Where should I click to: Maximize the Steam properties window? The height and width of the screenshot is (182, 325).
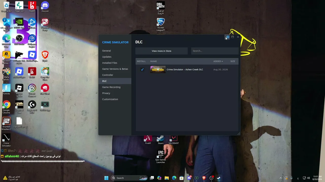tap(233, 37)
